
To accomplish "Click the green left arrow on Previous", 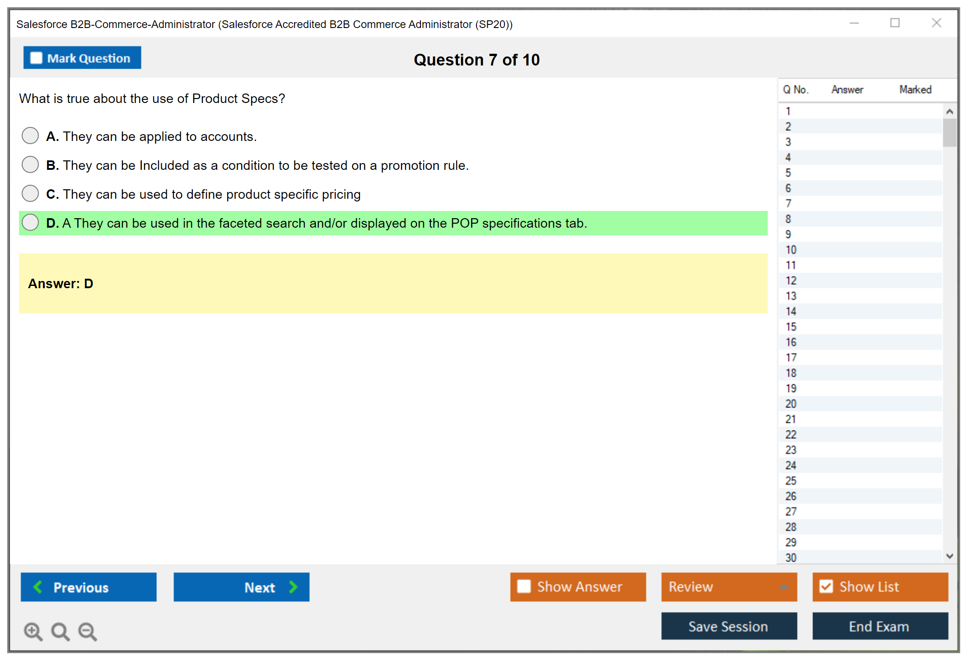I will click(x=38, y=587).
